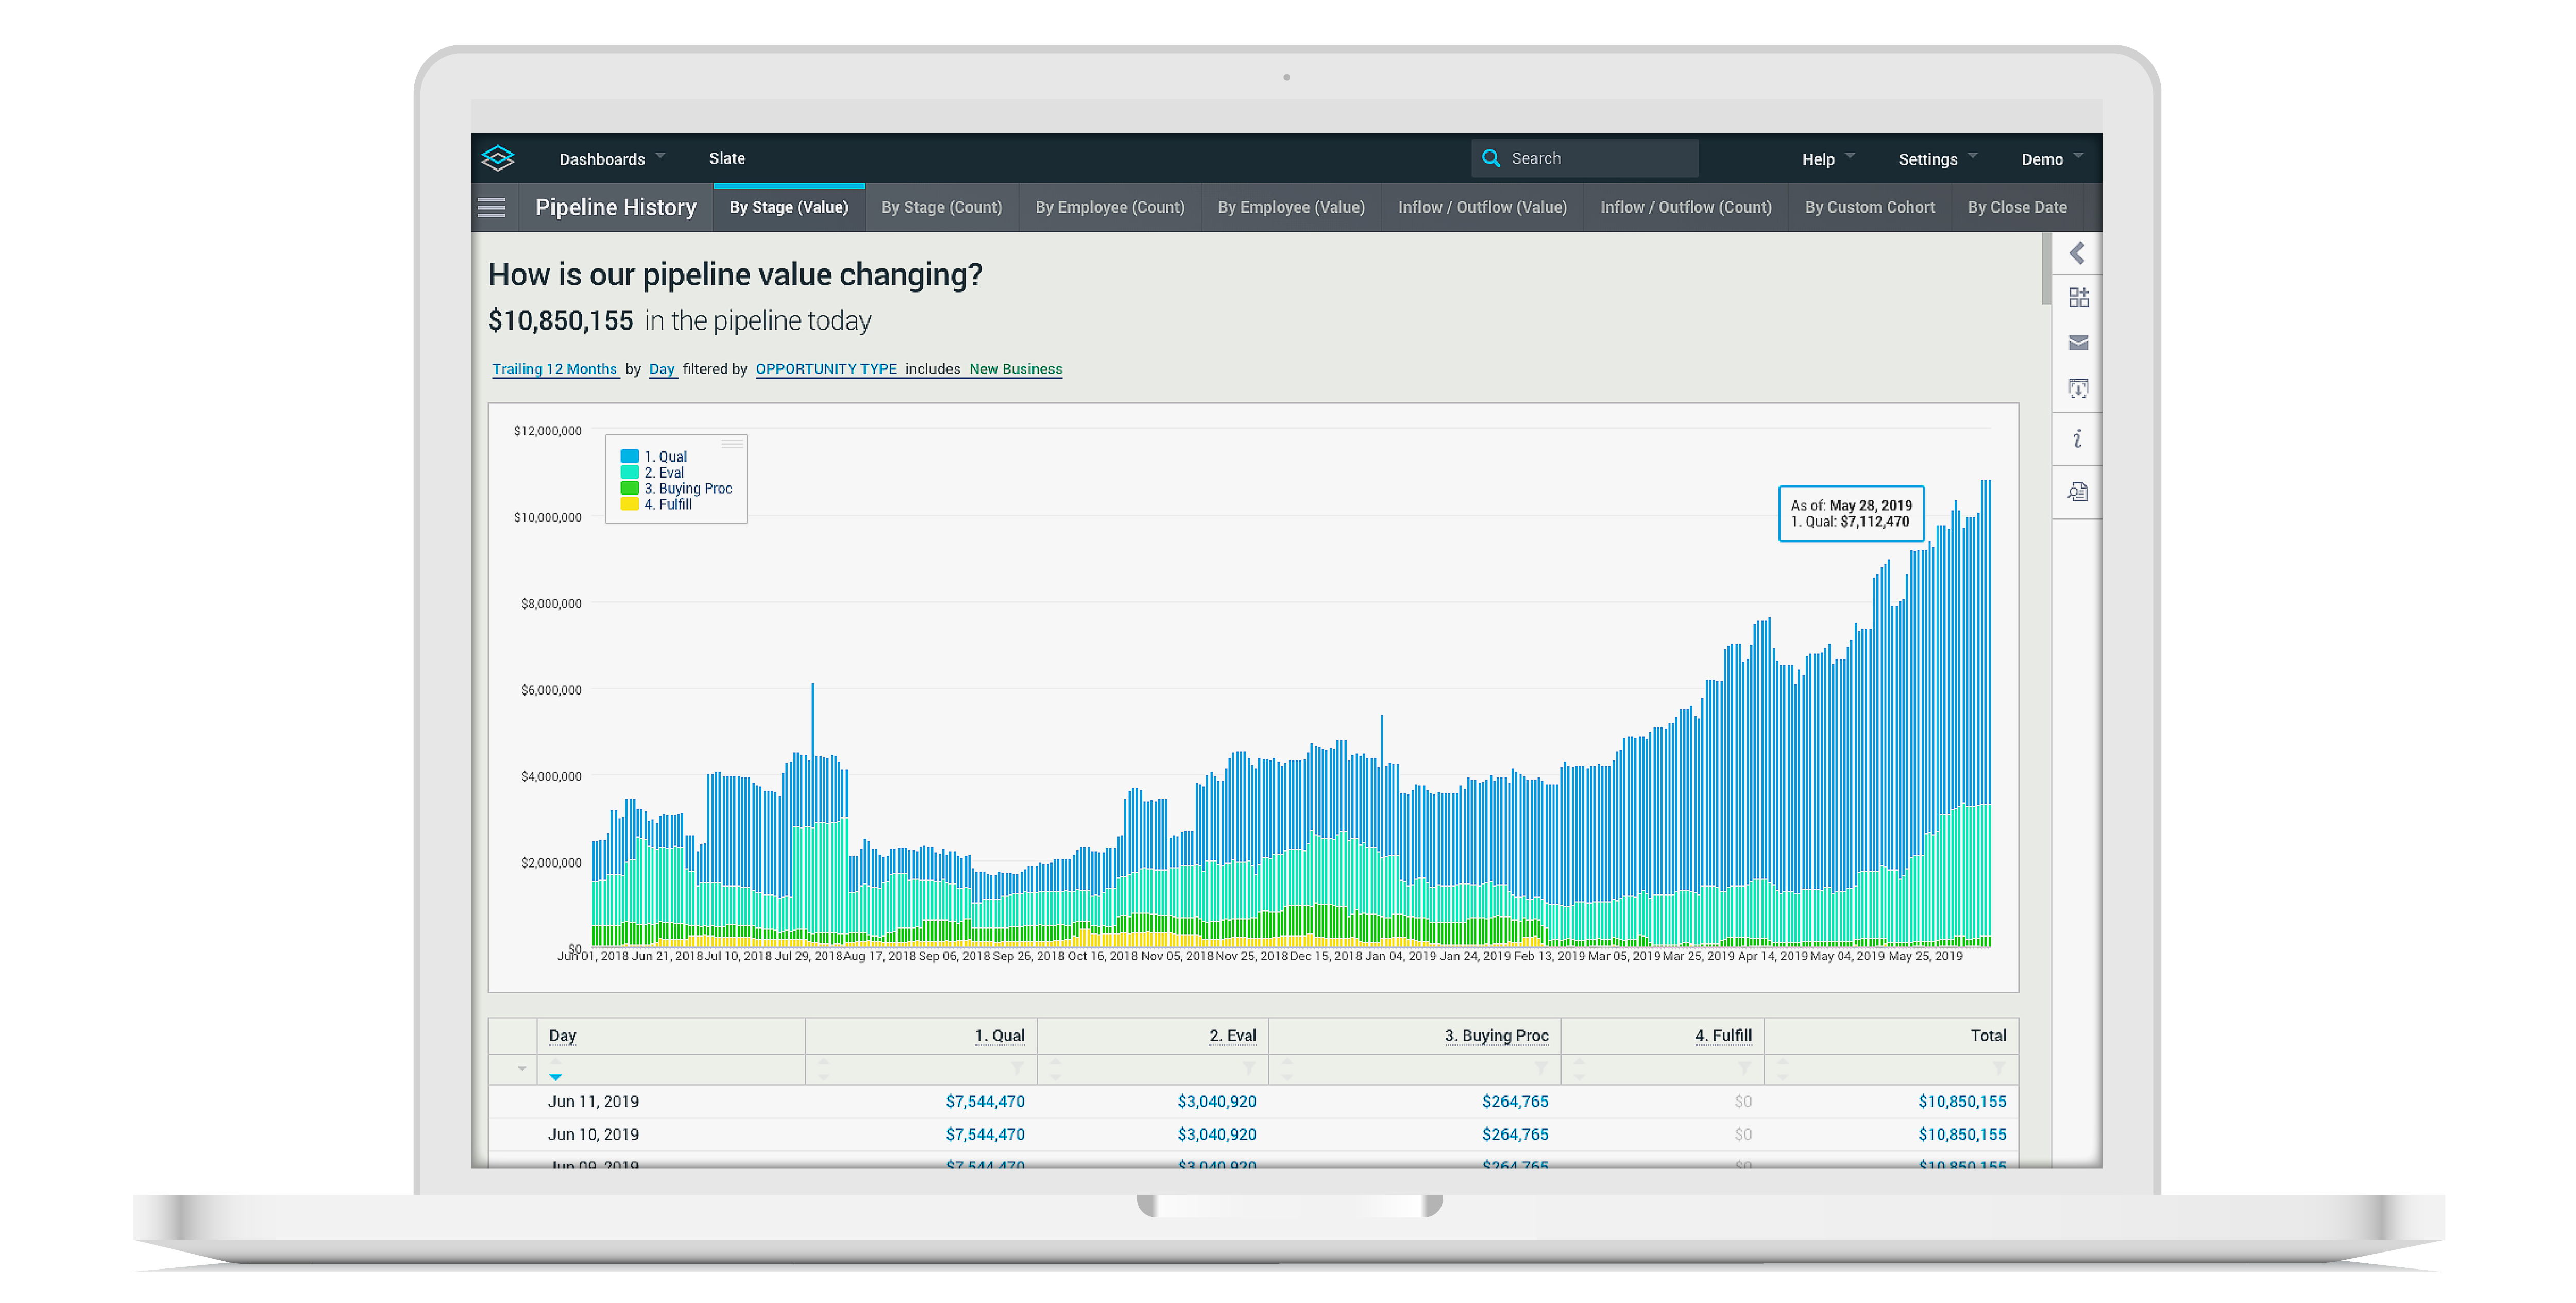Viewport: 2576px width, 1303px height.
Task: Click the OPPORTUNITY TYPE filter link
Action: click(x=826, y=369)
